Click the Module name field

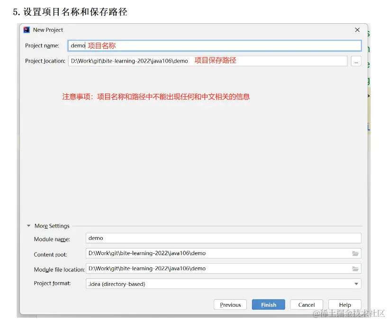click(x=224, y=238)
